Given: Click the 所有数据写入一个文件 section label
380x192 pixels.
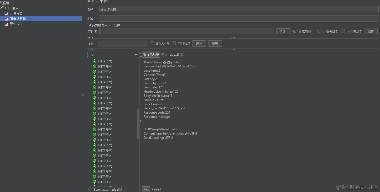Looking at the screenshot, I should [x=104, y=25].
